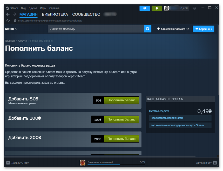Open announcements via the megaphone button
The width and height of the screenshot is (223, 171).
145,8
